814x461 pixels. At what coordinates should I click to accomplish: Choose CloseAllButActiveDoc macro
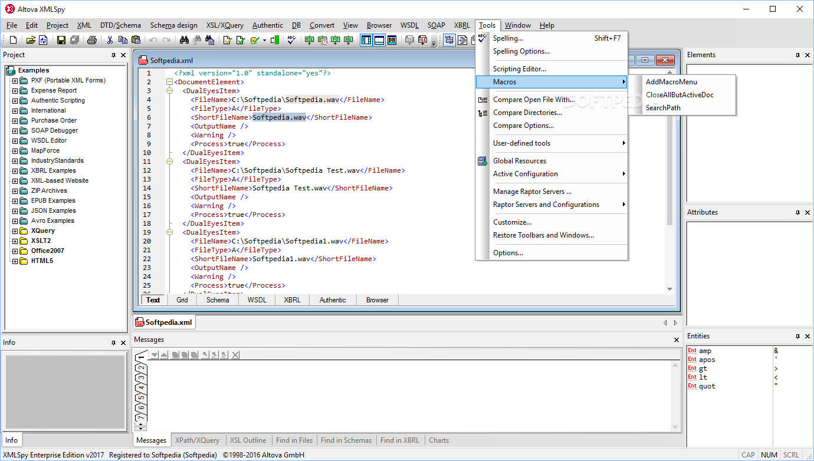tap(682, 95)
